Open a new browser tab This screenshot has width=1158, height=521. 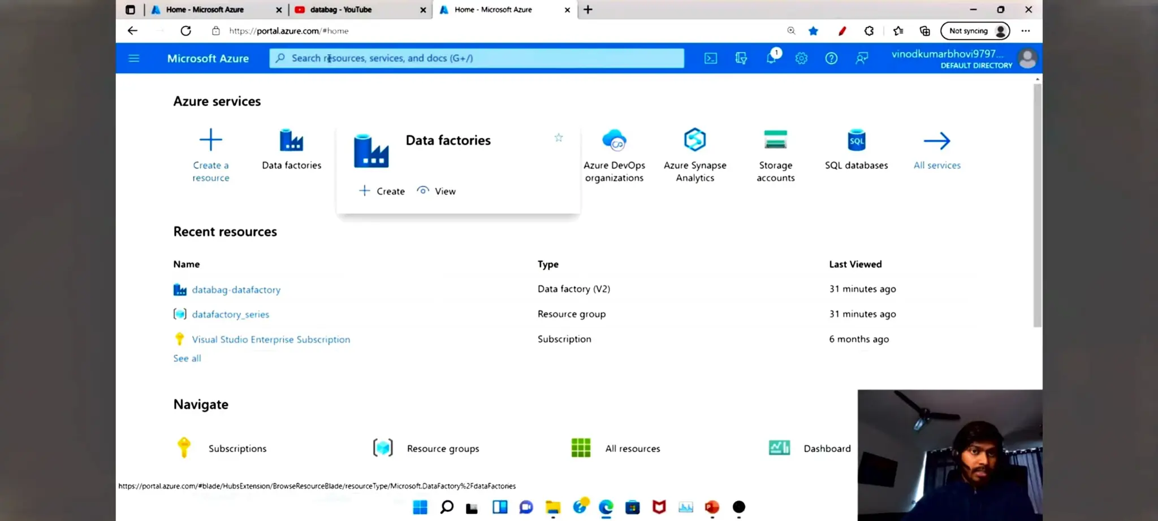click(x=588, y=10)
